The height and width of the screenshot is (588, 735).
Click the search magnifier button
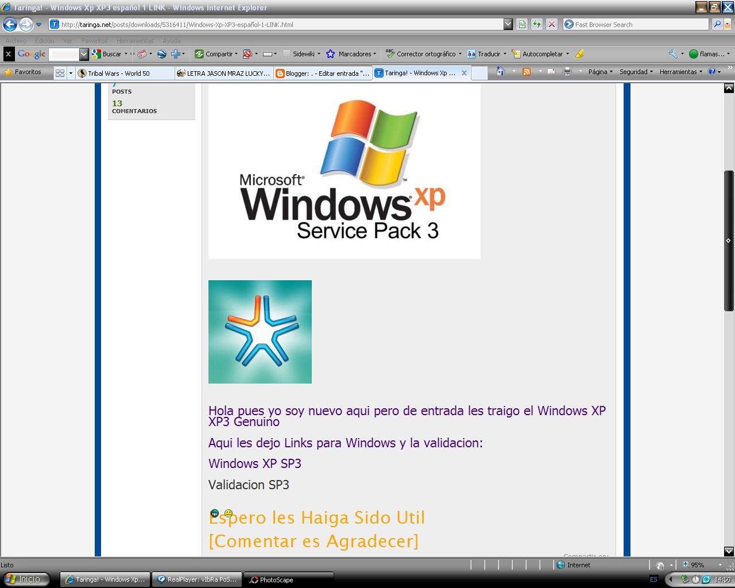pyautogui.click(x=717, y=24)
